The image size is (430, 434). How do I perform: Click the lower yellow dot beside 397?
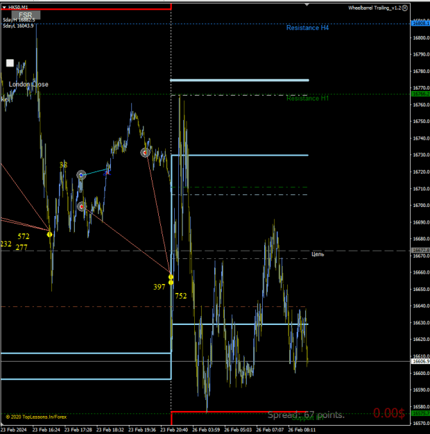171,283
